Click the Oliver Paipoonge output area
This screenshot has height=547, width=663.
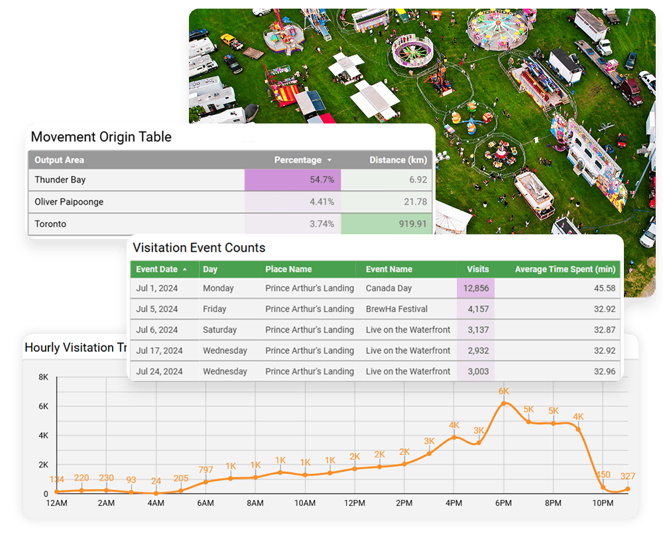pyautogui.click(x=69, y=202)
